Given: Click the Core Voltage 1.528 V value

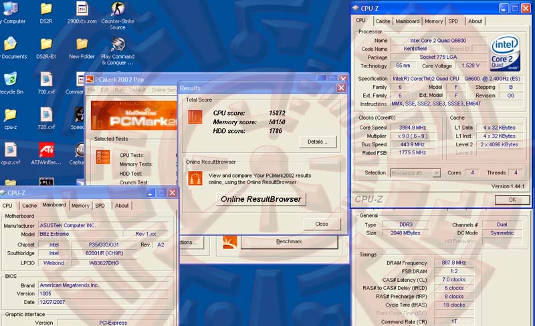Looking at the screenshot, I should pos(471,65).
